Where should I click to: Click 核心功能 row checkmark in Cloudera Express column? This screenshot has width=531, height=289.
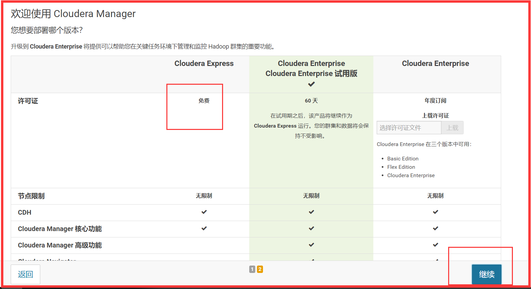tap(204, 228)
